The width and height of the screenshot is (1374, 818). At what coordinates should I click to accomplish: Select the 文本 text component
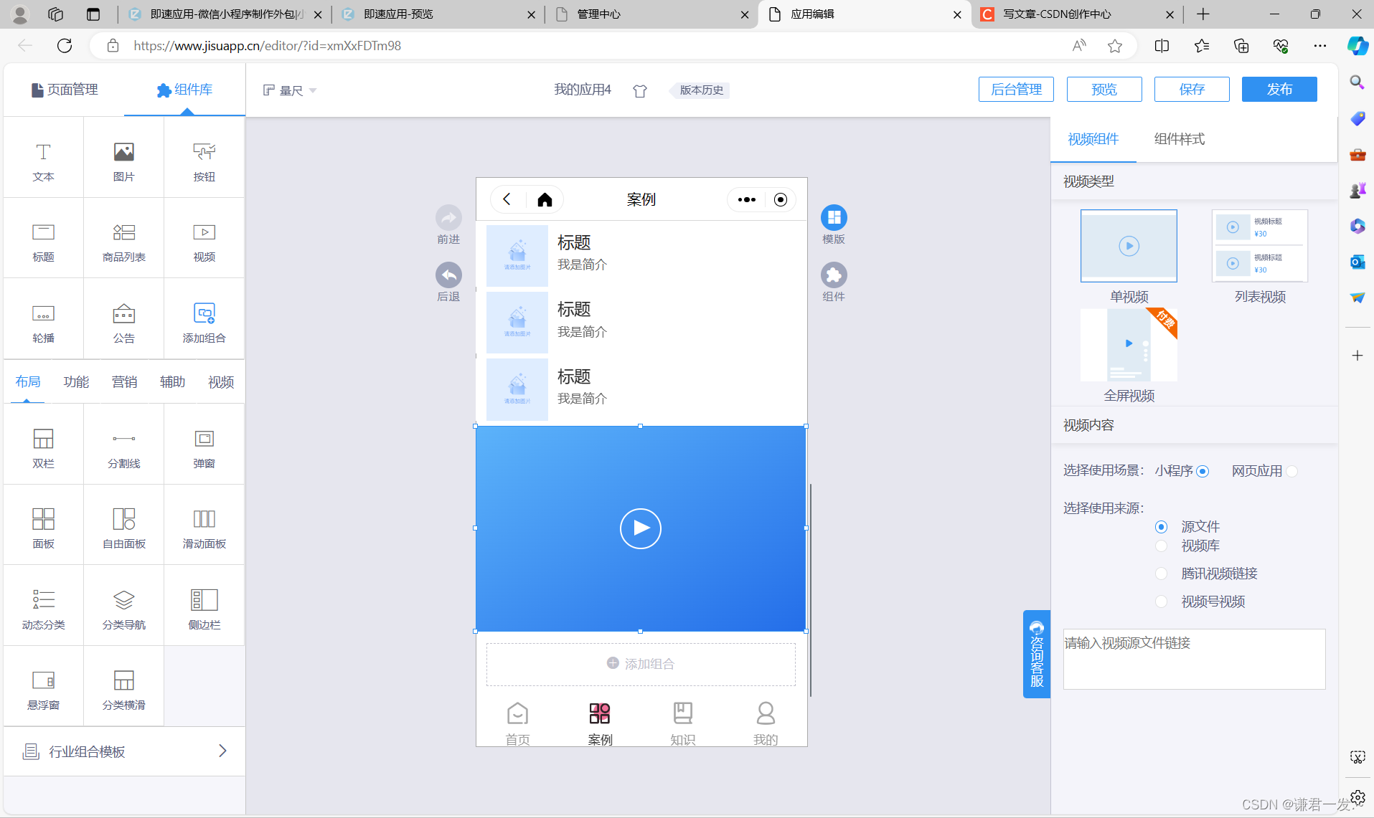click(x=43, y=161)
